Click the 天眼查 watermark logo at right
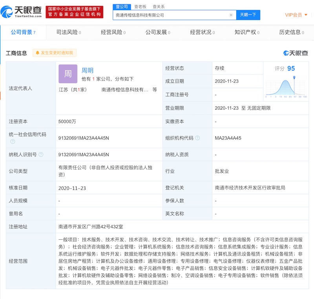314x299 pixels. click(x=296, y=53)
